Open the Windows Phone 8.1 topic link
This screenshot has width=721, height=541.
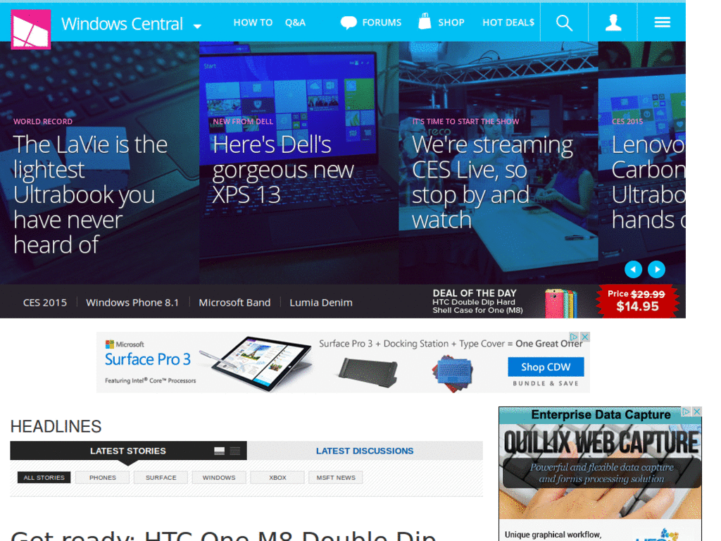click(x=132, y=303)
